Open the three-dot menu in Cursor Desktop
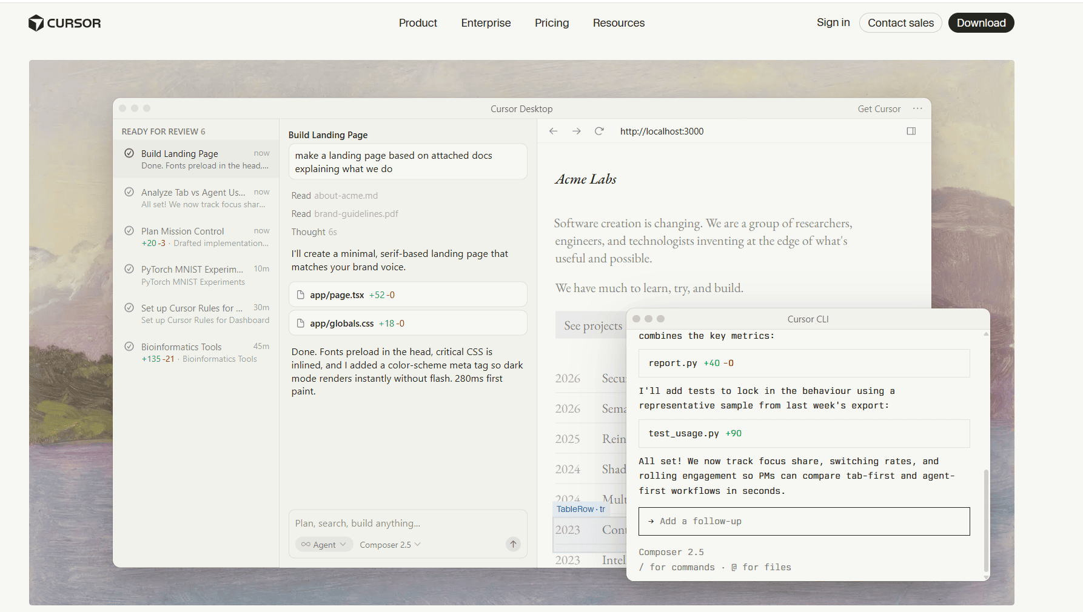Viewport: 1083px width, 612px height. [x=917, y=108]
